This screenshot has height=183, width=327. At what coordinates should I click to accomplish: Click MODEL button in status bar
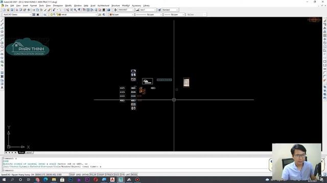point(134,175)
